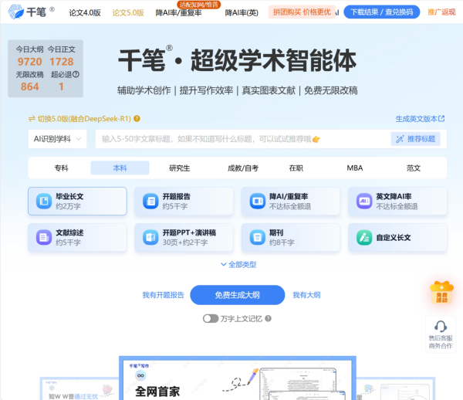Image resolution: width=463 pixels, height=400 pixels.
Task: Click the 今日大纲 9720 counter
Action: (30, 56)
